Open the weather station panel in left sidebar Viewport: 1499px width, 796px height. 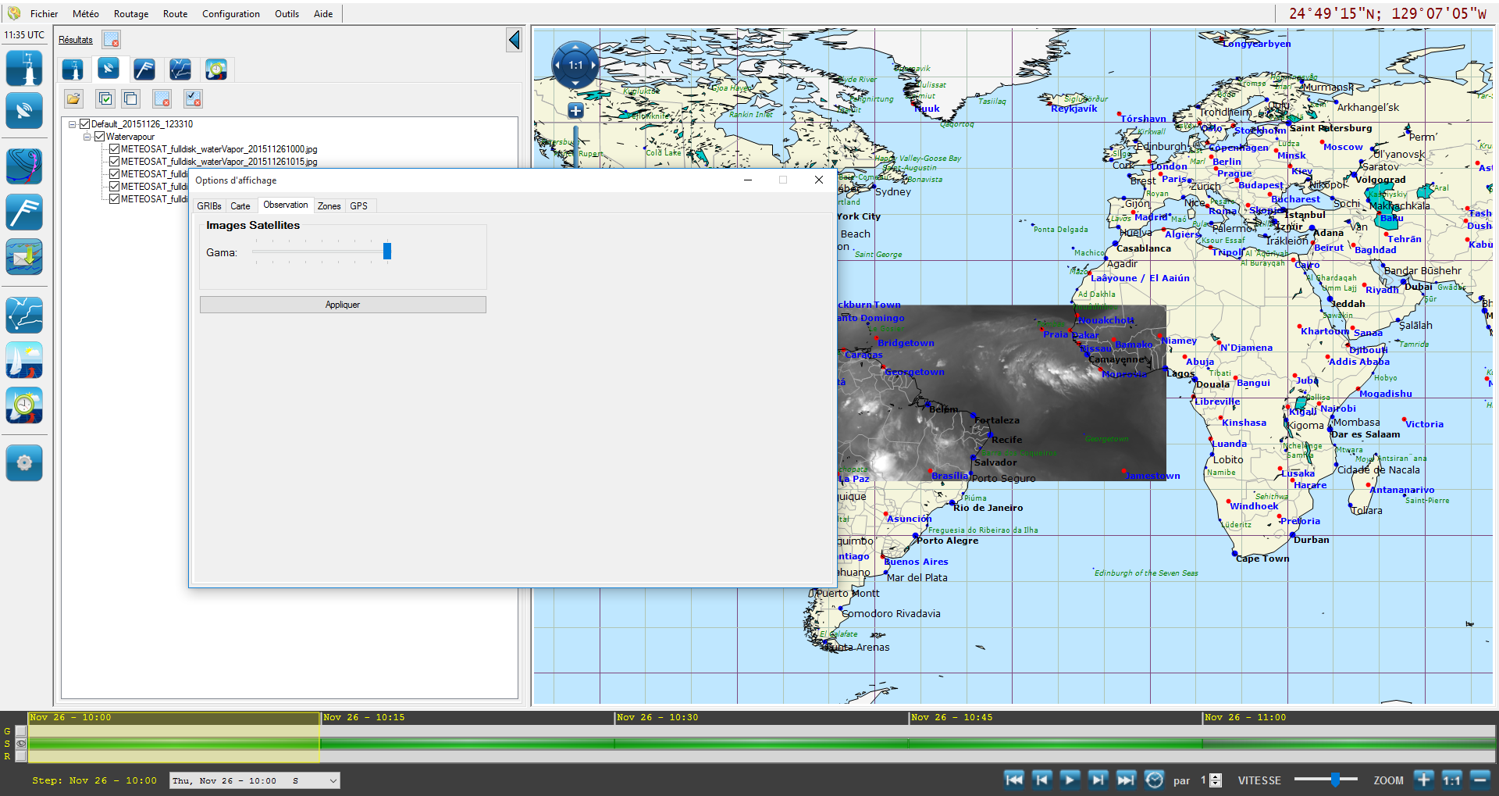coord(24,69)
